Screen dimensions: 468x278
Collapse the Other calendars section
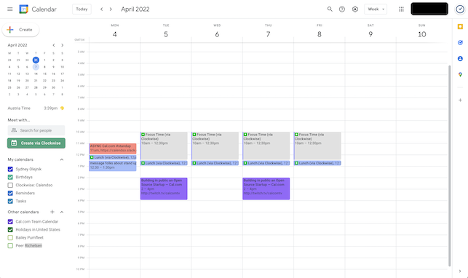click(x=62, y=212)
